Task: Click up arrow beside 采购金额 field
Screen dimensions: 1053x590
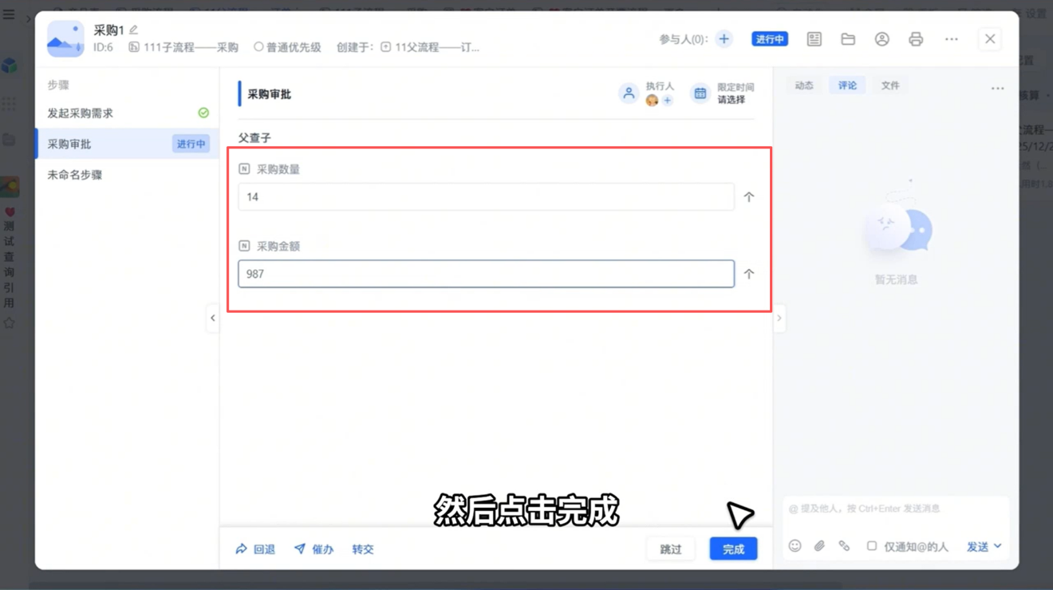Action: tap(748, 274)
